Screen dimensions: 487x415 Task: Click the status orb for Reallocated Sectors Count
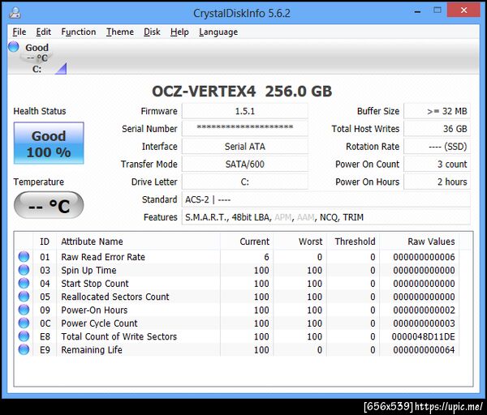click(24, 297)
